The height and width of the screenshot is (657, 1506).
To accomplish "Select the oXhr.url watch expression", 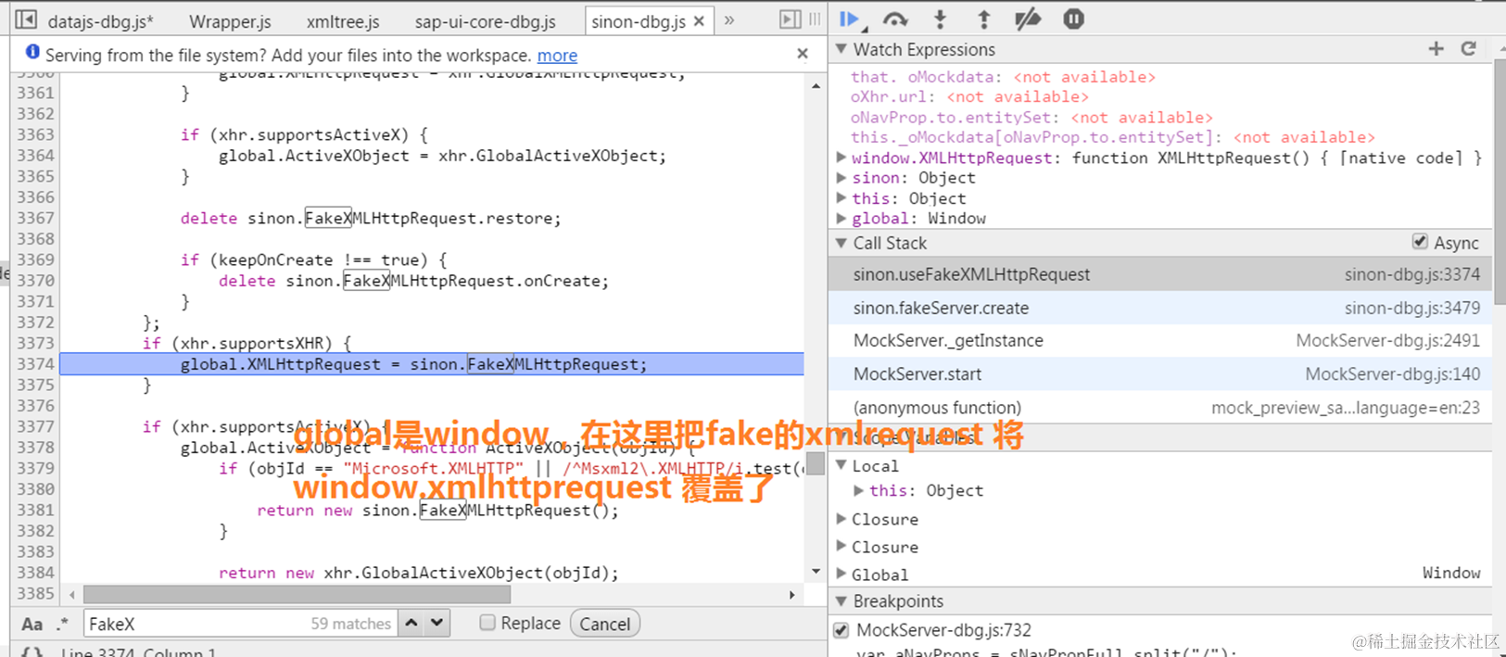I will tap(969, 96).
